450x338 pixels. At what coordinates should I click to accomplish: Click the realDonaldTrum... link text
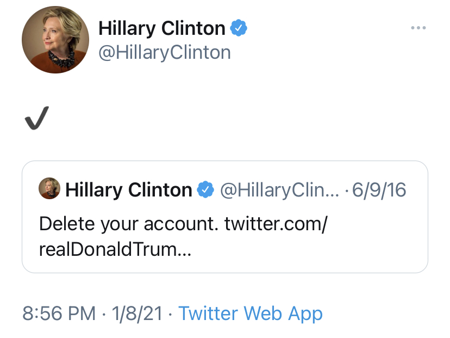click(x=115, y=249)
